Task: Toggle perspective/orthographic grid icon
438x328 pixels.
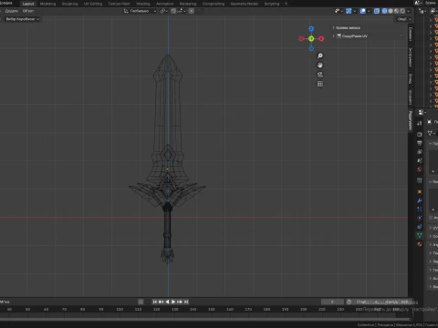Action: click(x=320, y=84)
